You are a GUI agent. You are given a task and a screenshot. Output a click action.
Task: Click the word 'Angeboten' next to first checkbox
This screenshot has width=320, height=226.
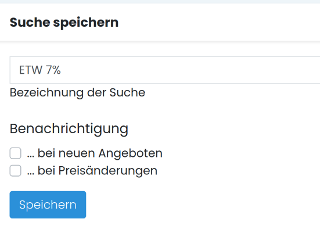pyautogui.click(x=131, y=153)
